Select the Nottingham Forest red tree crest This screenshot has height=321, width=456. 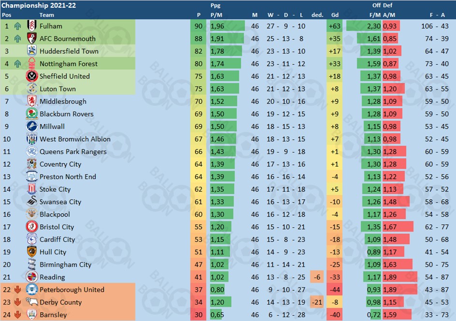click(32, 63)
